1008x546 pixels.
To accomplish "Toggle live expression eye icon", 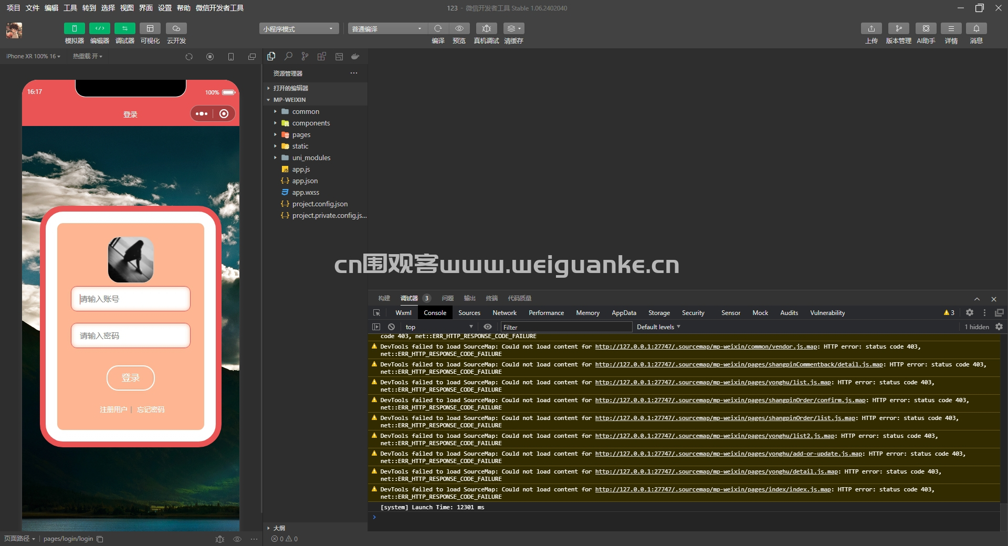I will pyautogui.click(x=488, y=327).
